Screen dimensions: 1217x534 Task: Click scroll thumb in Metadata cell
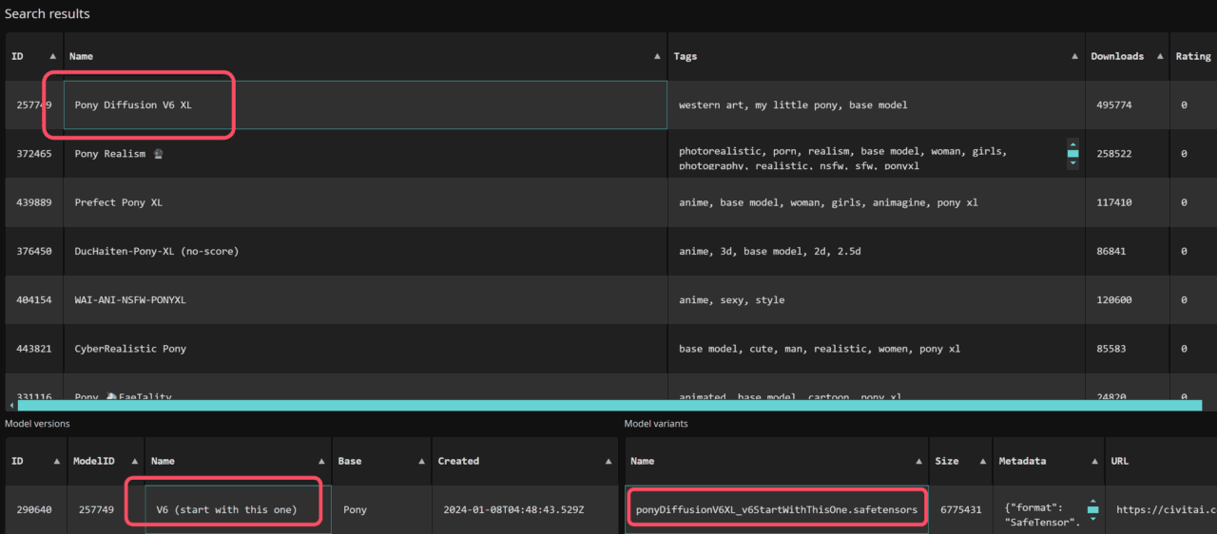1093,510
